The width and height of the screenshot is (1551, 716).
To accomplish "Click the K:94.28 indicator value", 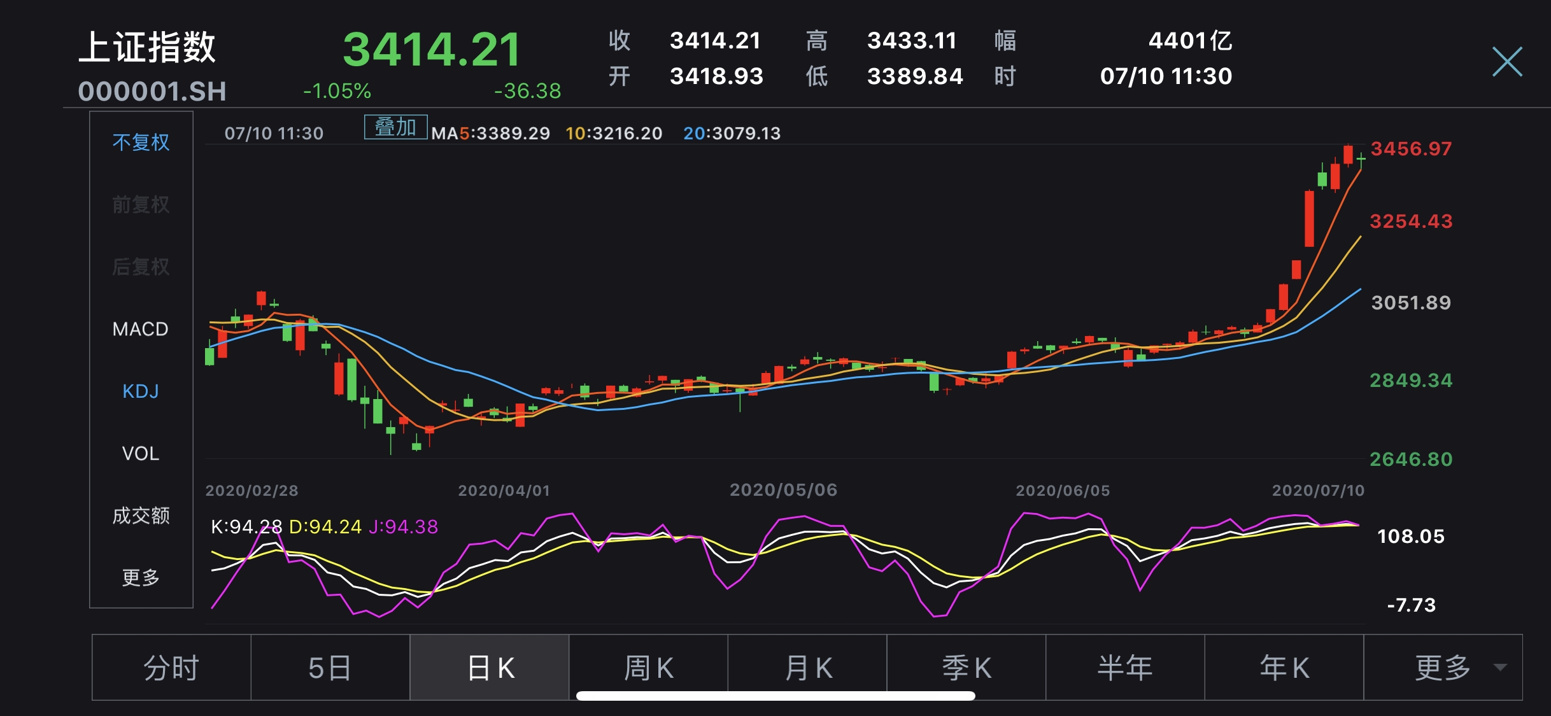I will point(246,527).
